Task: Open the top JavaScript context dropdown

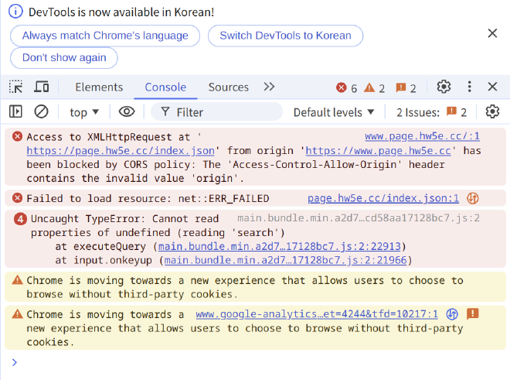Action: pyautogui.click(x=84, y=112)
